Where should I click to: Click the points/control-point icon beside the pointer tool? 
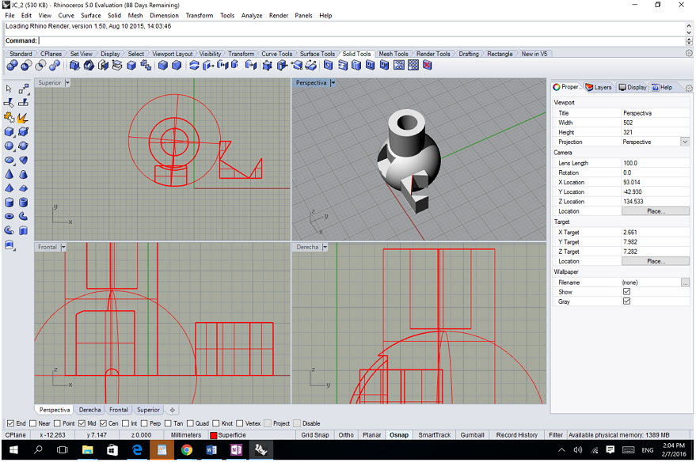[23, 89]
